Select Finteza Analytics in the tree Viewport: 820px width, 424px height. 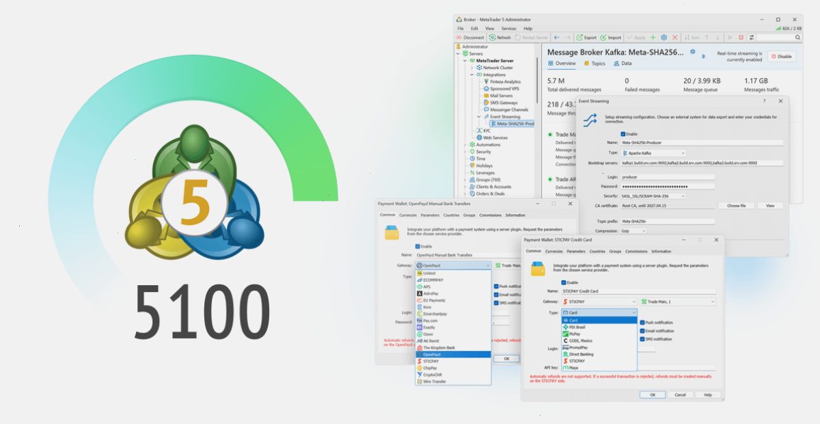[502, 81]
